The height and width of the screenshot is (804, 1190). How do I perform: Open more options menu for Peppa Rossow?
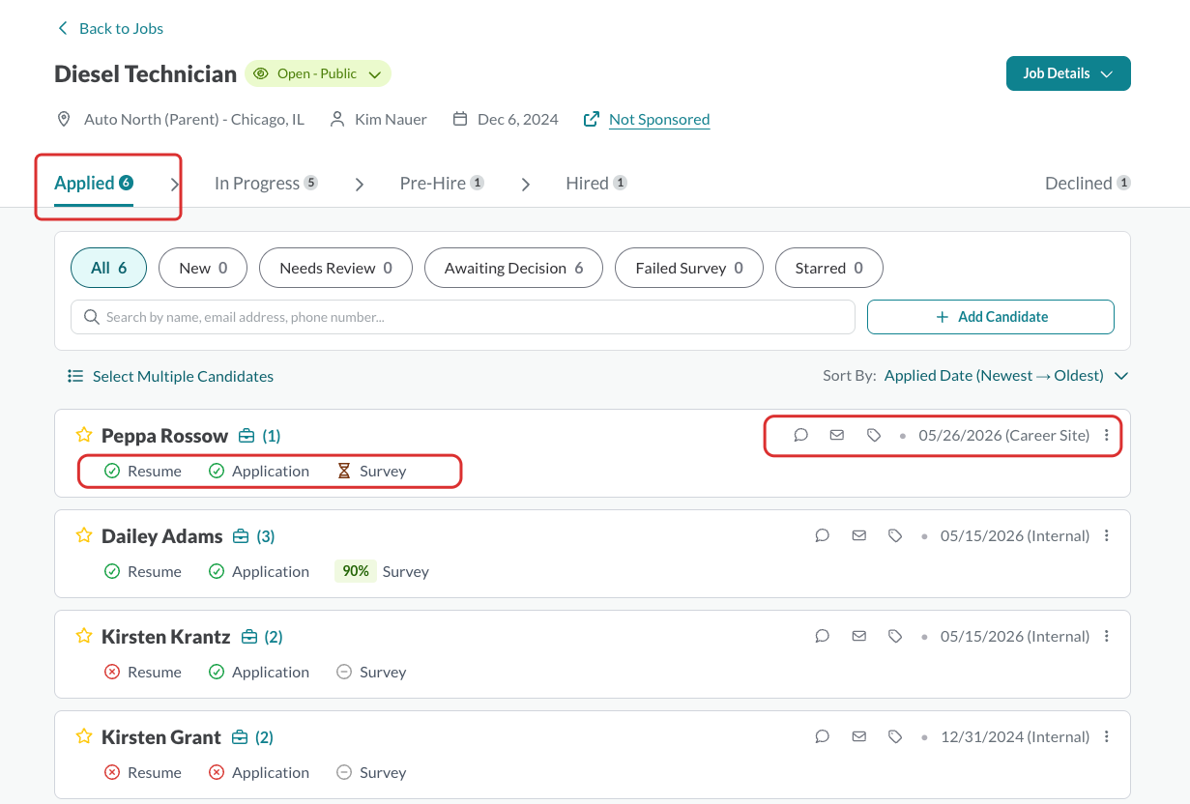tap(1107, 435)
